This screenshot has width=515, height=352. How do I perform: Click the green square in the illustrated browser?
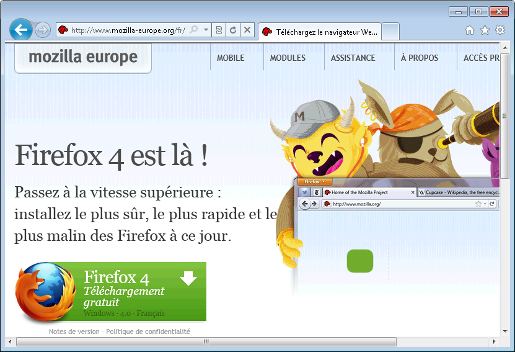pos(360,261)
